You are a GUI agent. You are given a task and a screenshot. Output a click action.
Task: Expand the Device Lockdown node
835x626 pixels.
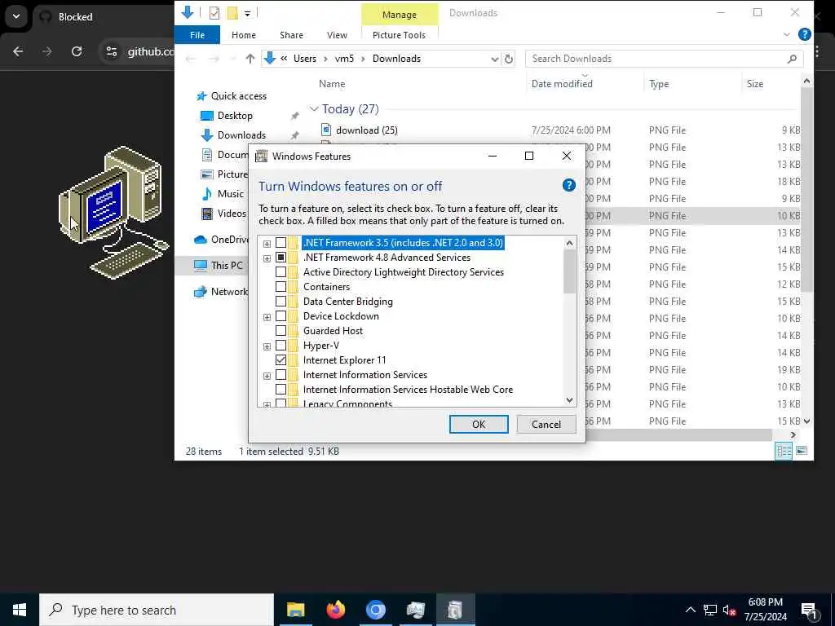click(267, 317)
